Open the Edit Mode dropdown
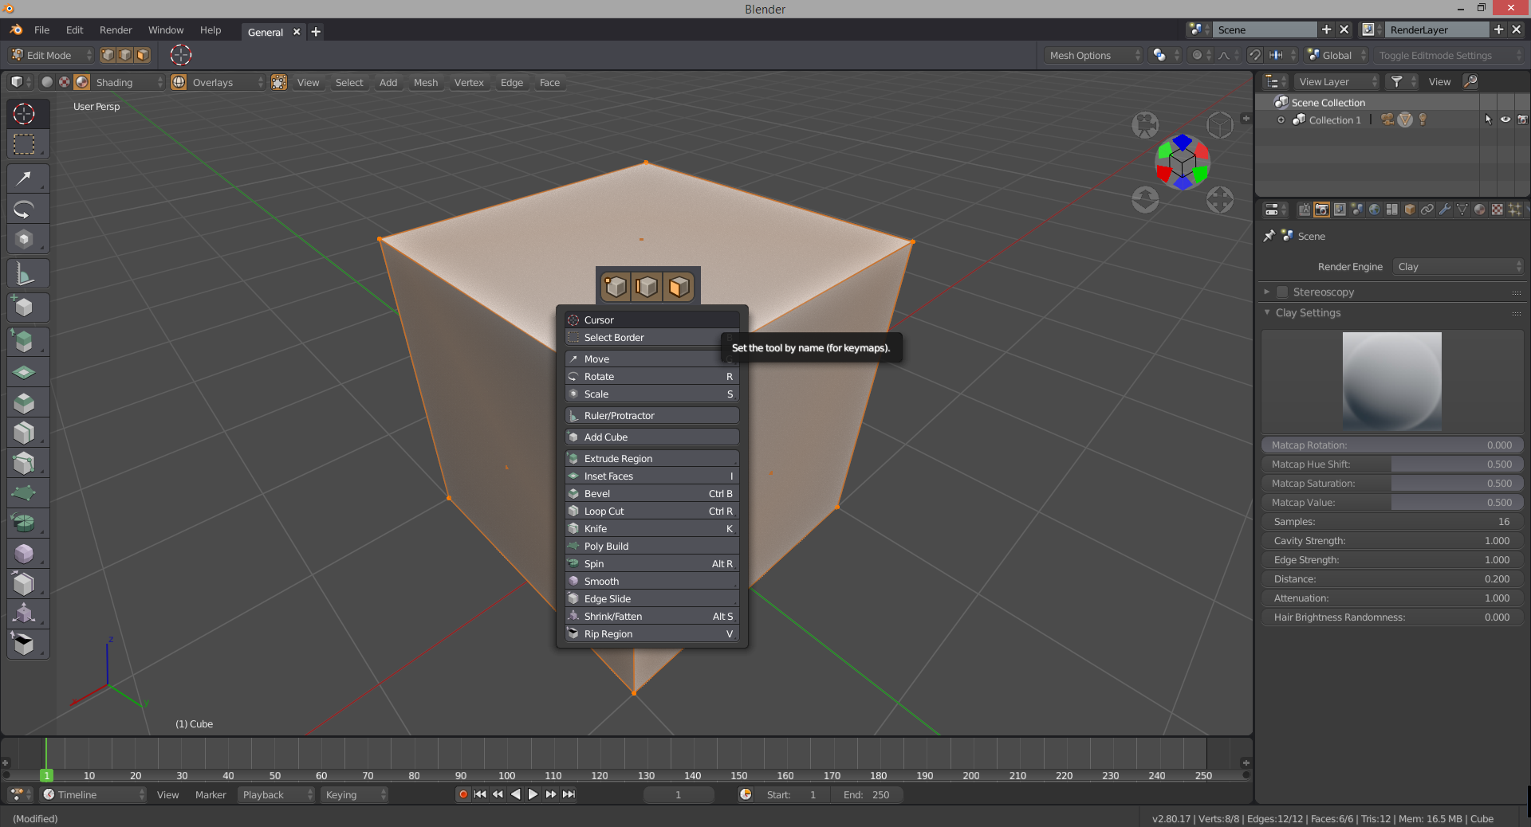The width and height of the screenshot is (1531, 827). (51, 55)
